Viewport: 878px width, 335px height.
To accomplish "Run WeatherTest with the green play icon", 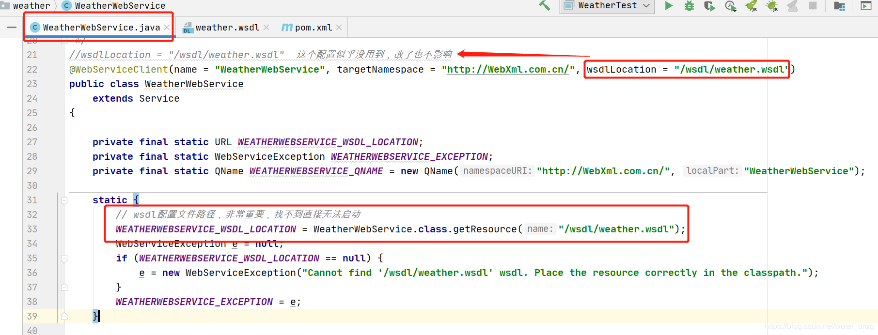I will tap(669, 6).
